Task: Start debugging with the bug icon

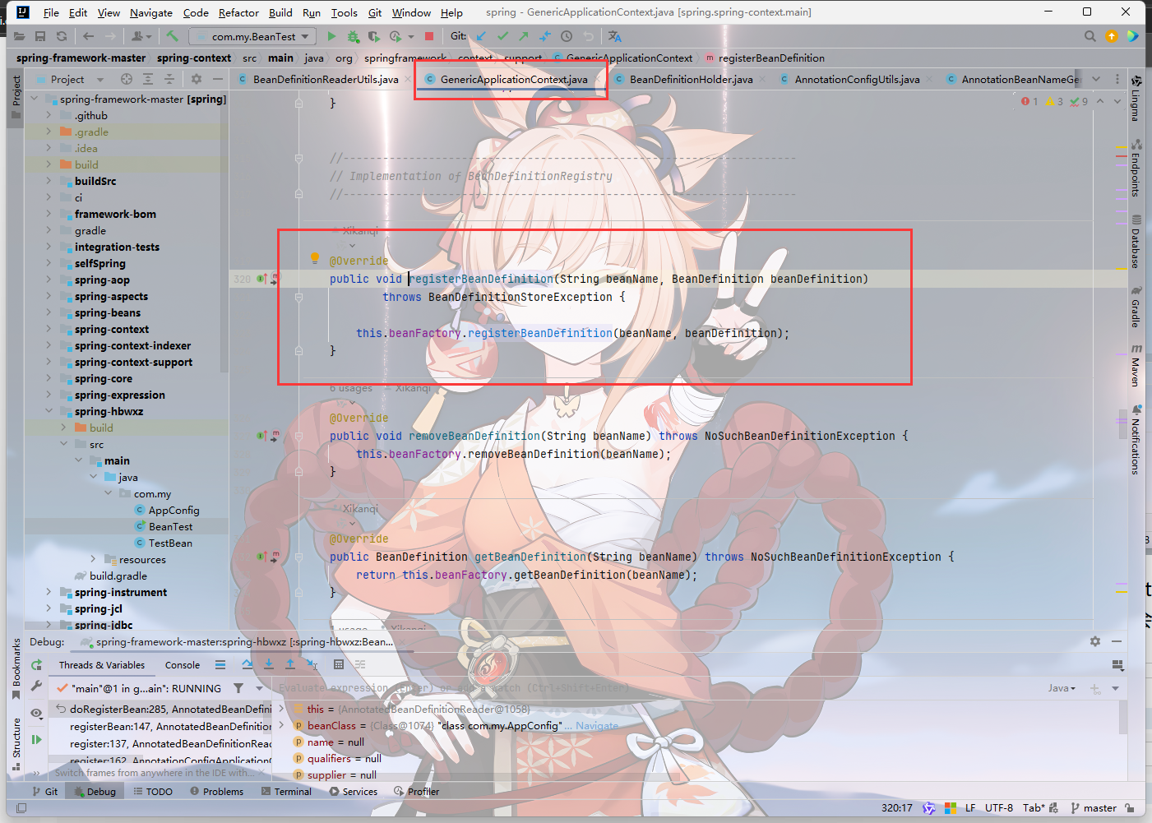Action: (x=353, y=36)
